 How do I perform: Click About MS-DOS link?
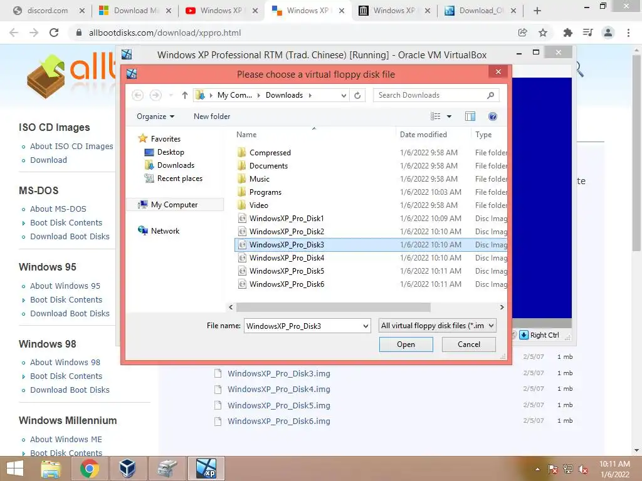coord(58,209)
